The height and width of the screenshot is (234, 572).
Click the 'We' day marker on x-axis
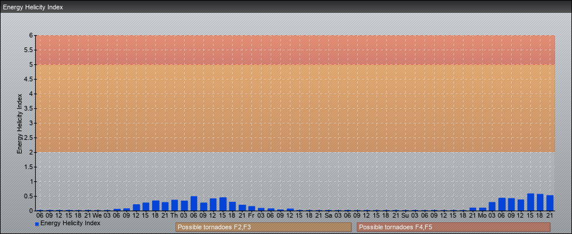[97, 215]
